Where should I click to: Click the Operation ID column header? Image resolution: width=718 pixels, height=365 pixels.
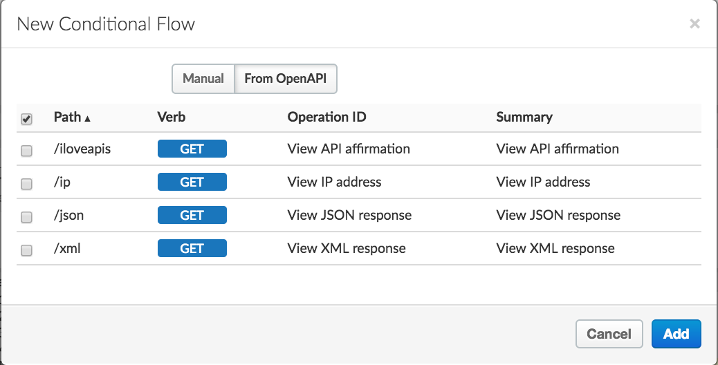[326, 117]
